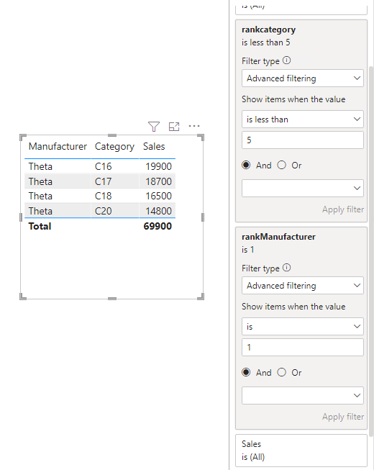Select the C18 category cell
This screenshot has height=470, width=374.
tap(103, 196)
